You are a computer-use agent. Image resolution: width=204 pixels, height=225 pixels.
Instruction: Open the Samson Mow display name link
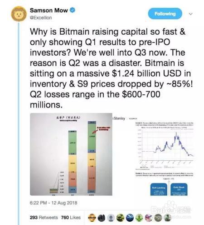49,10
